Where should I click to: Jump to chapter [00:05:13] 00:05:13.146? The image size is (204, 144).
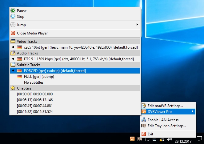point(75,100)
